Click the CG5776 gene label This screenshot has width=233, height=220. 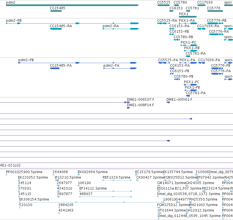pyautogui.click(x=214, y=8)
